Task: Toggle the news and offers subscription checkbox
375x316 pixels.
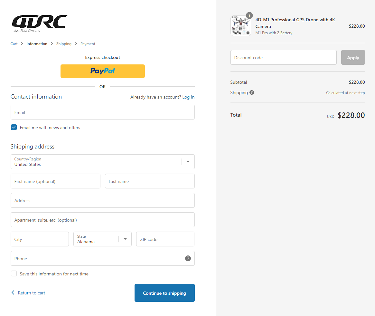Action: click(x=14, y=127)
